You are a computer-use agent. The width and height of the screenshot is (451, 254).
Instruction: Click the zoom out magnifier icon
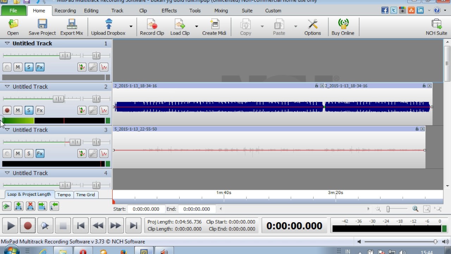click(378, 209)
